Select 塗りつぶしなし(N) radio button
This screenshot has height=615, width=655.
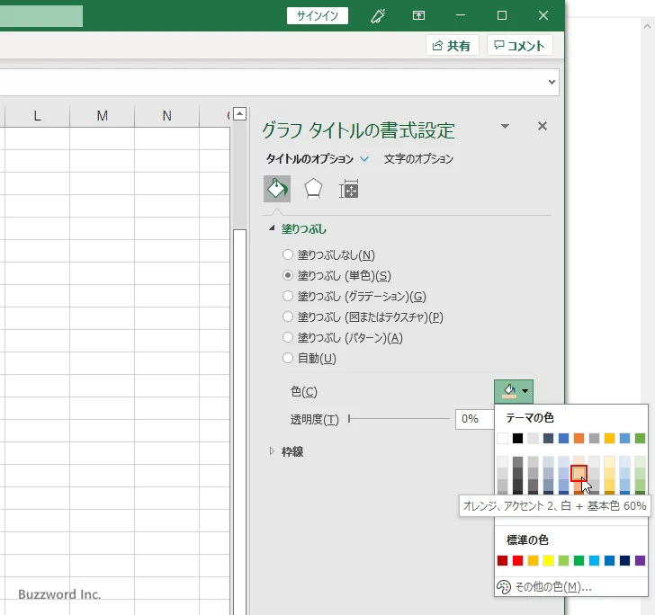(287, 254)
